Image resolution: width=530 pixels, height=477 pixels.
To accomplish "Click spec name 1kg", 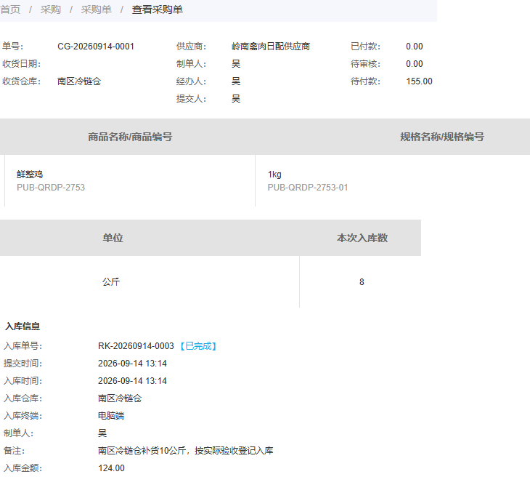I will tap(274, 175).
